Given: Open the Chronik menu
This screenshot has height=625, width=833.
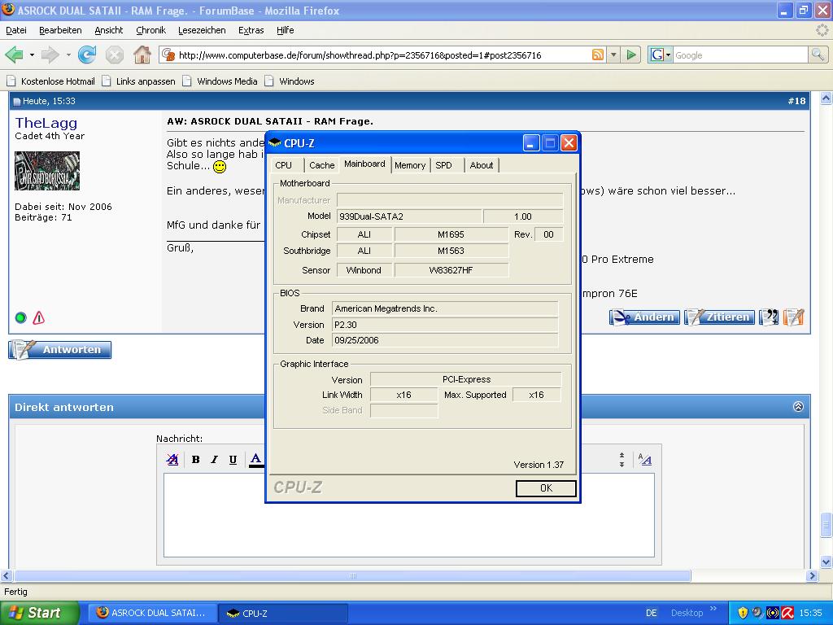Looking at the screenshot, I should [x=150, y=30].
